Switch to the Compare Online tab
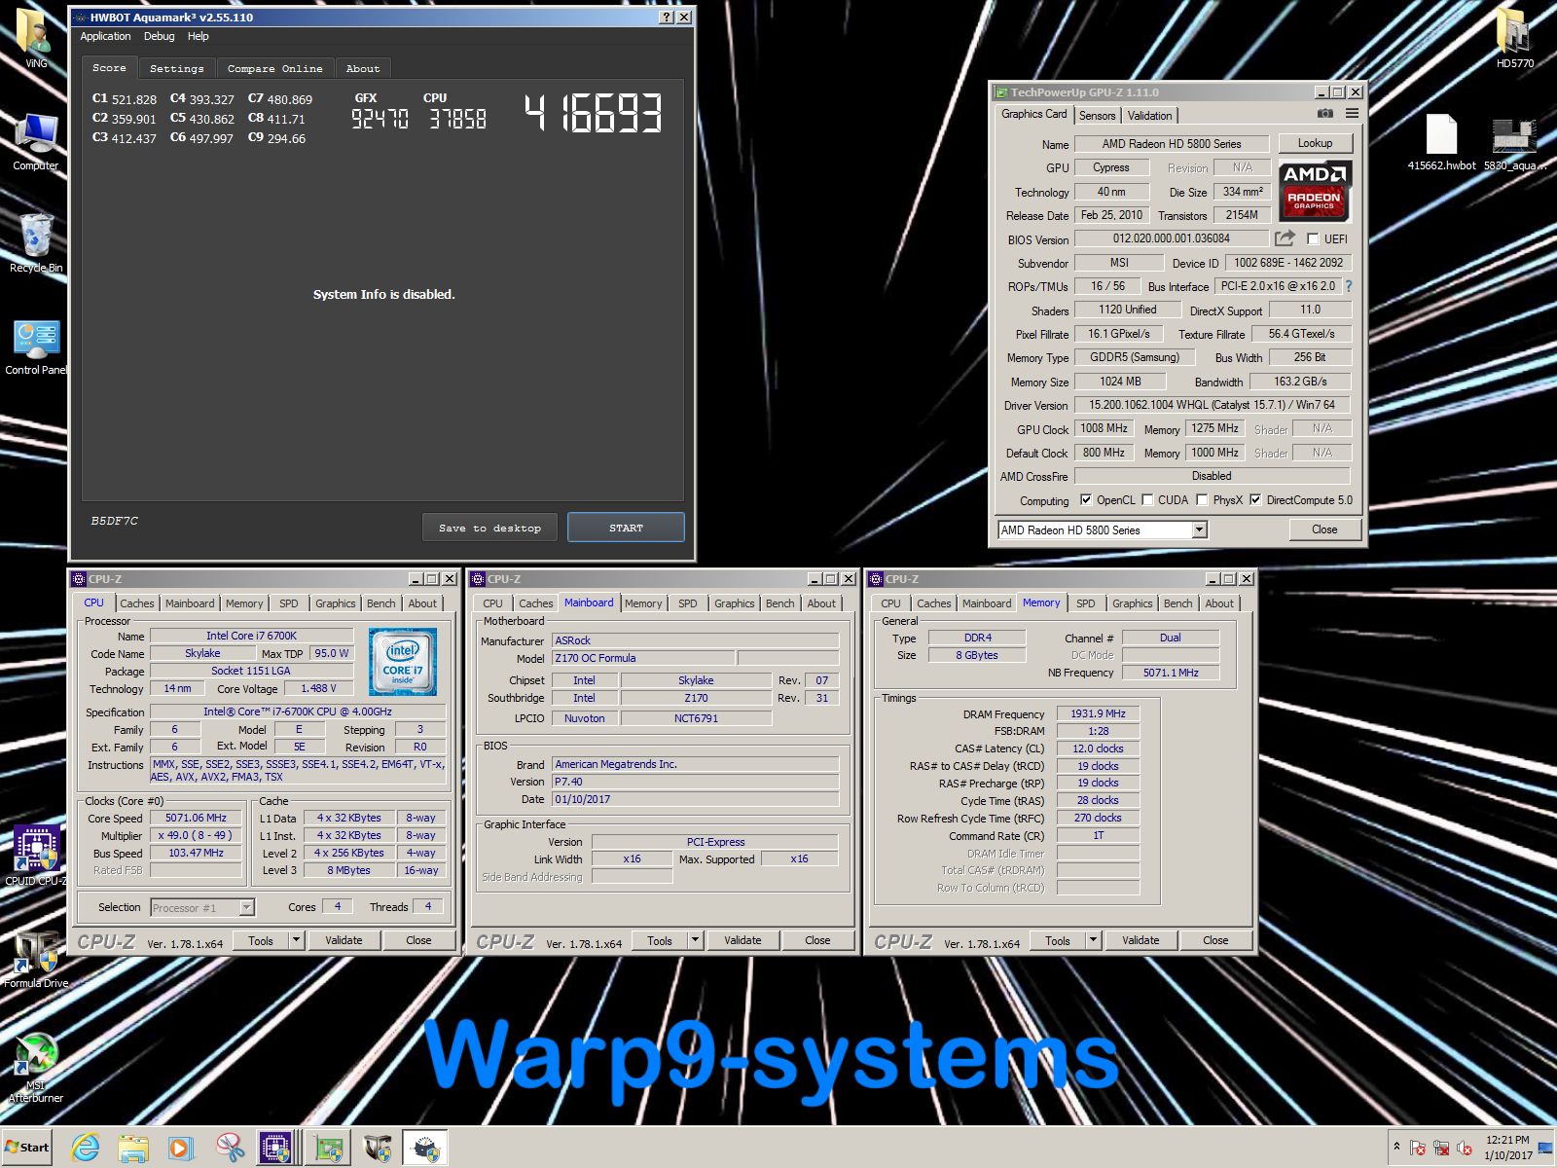 [275, 68]
